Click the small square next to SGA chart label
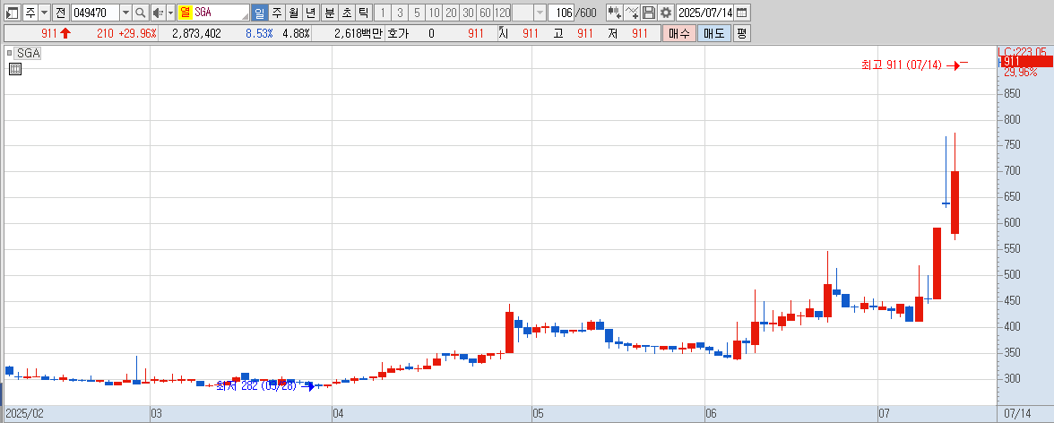 click(9, 53)
